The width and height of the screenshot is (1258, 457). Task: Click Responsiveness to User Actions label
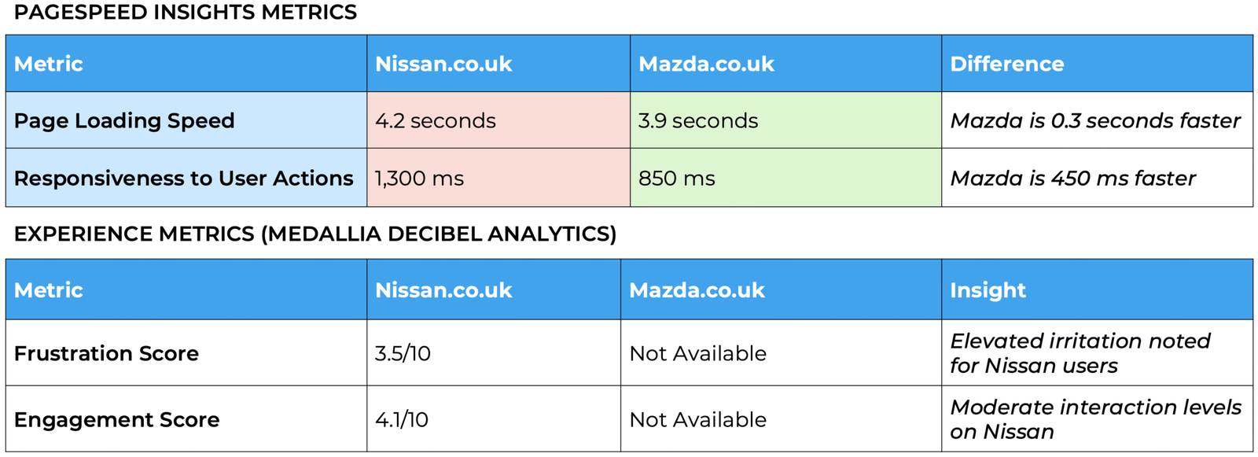click(184, 179)
